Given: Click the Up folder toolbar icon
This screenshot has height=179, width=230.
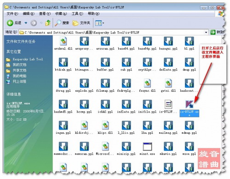Looking at the screenshot, I should point(48,23).
